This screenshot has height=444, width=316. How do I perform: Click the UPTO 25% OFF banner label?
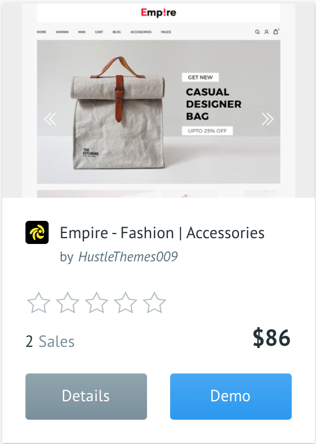(x=207, y=131)
